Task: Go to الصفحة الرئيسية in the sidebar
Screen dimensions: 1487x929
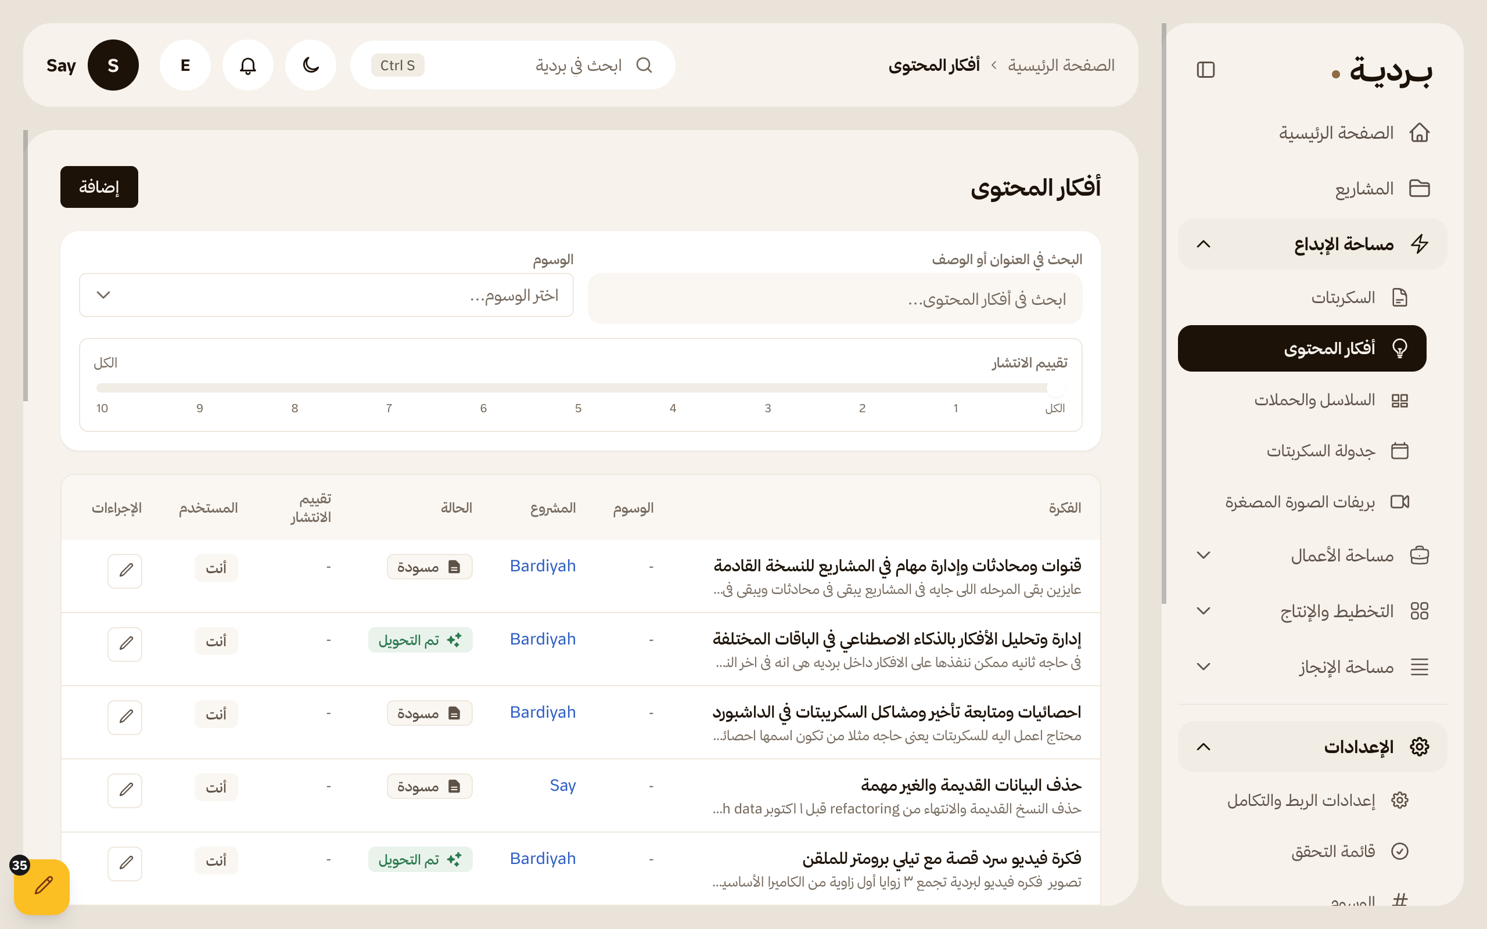Action: [x=1313, y=133]
